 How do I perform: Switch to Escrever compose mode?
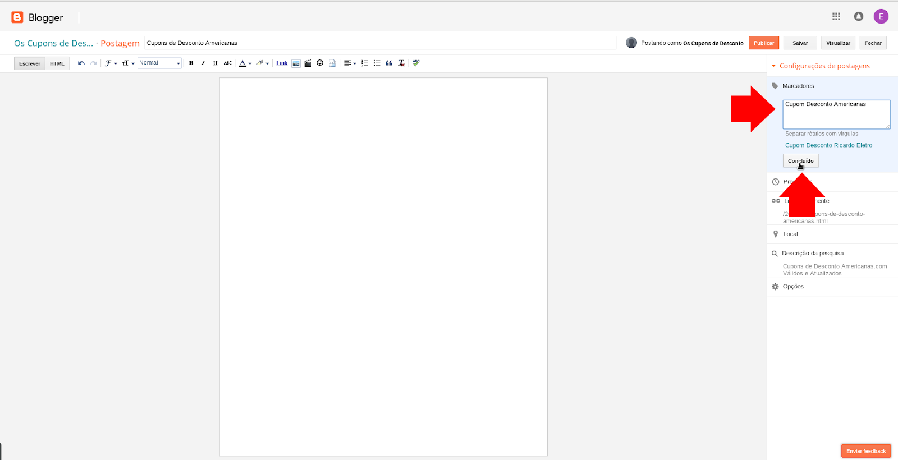coord(30,63)
